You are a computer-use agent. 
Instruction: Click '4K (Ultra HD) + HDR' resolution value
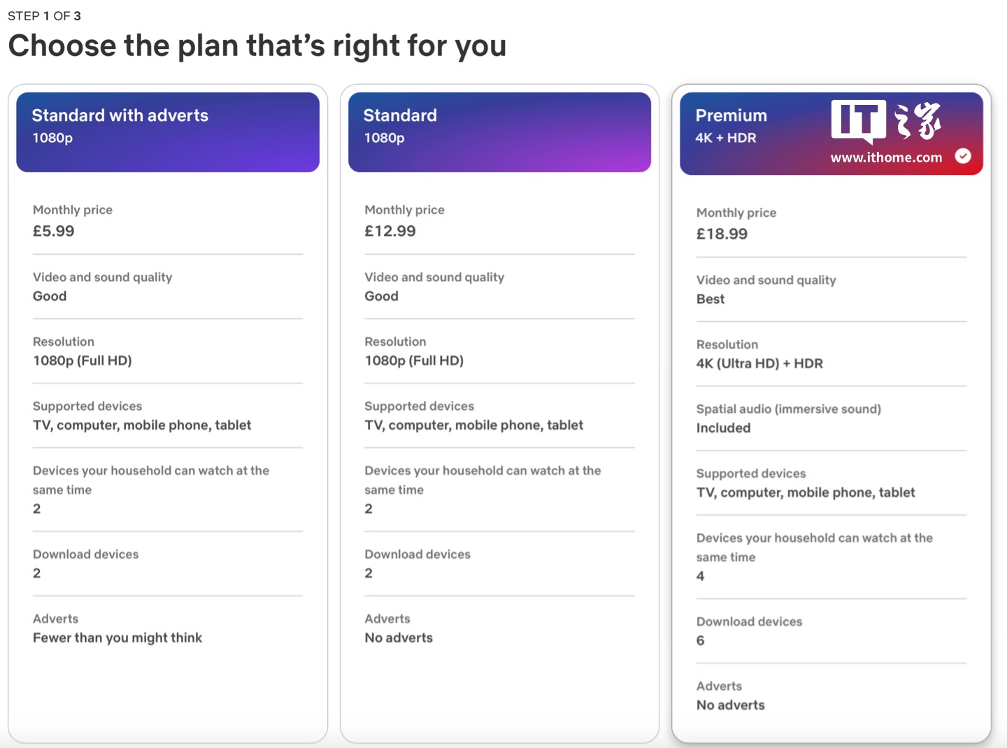coord(759,363)
